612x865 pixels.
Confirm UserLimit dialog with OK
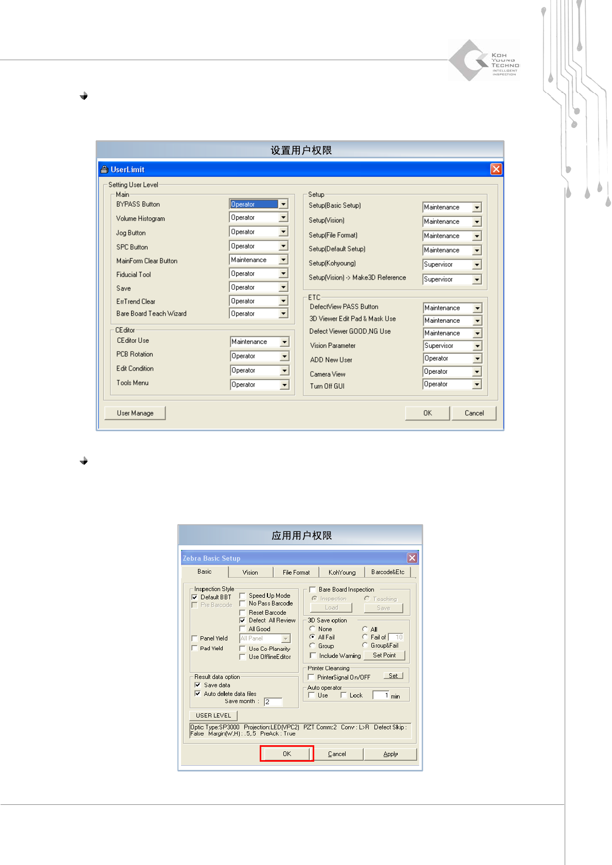coord(427,413)
